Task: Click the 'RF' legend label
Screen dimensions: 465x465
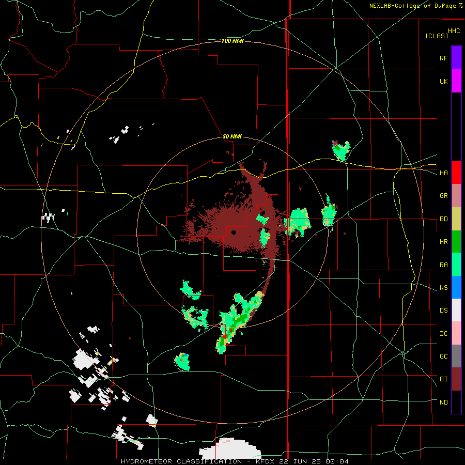Action: (443, 58)
